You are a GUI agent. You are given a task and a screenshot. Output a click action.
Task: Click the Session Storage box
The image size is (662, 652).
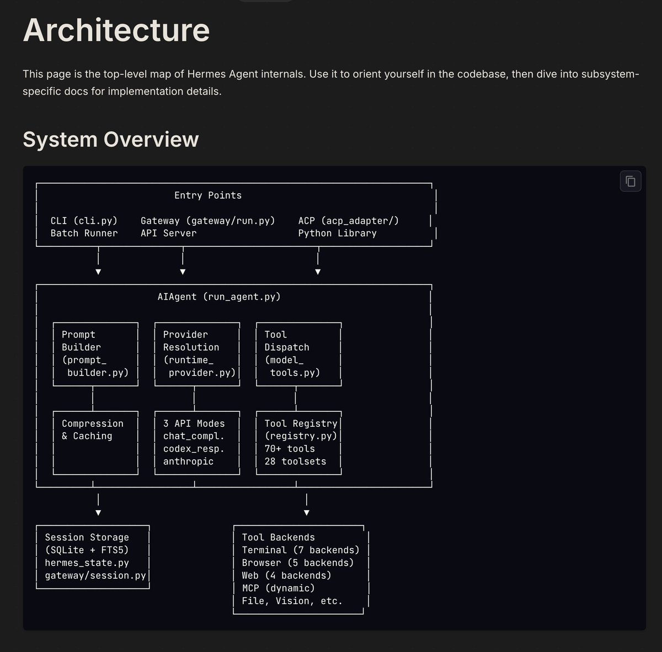[x=93, y=557]
